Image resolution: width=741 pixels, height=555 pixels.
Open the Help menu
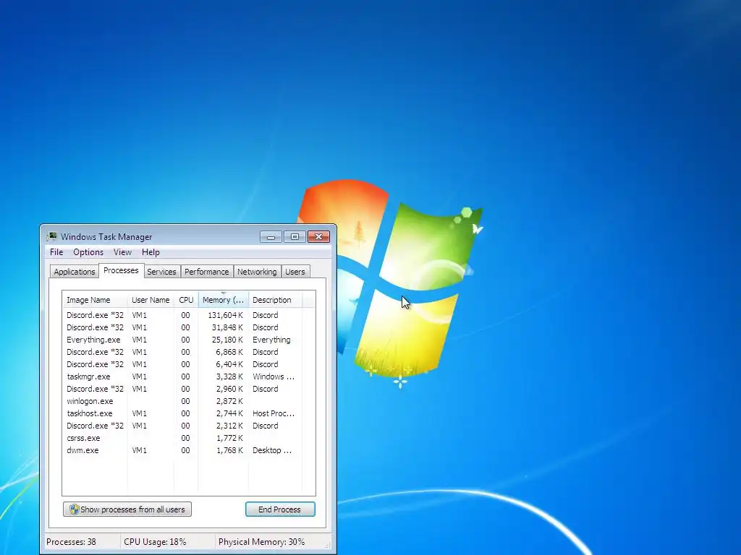[x=151, y=252]
